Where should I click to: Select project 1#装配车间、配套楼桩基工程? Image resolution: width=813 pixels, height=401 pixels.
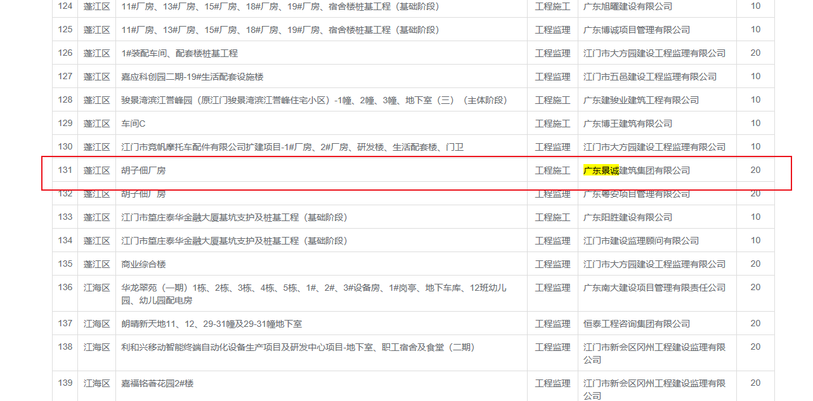point(179,53)
